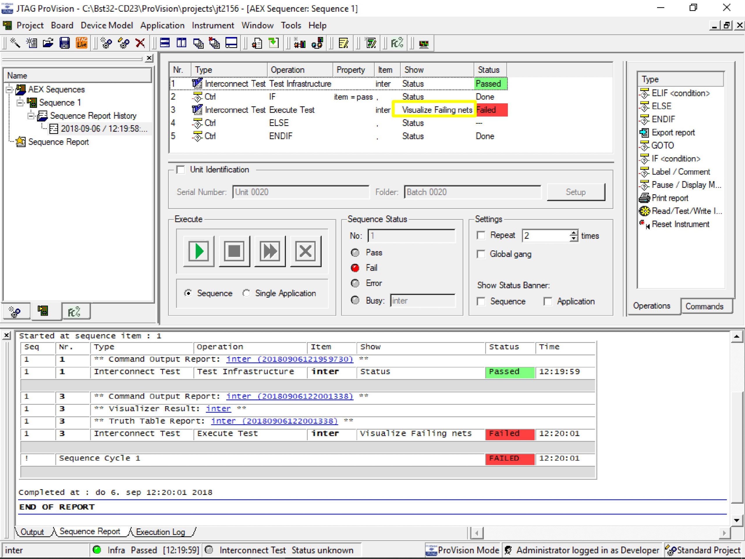Click the wizard wand toolbar icon

point(15,43)
